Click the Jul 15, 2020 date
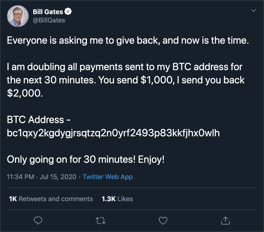The image size is (264, 232). [58, 177]
